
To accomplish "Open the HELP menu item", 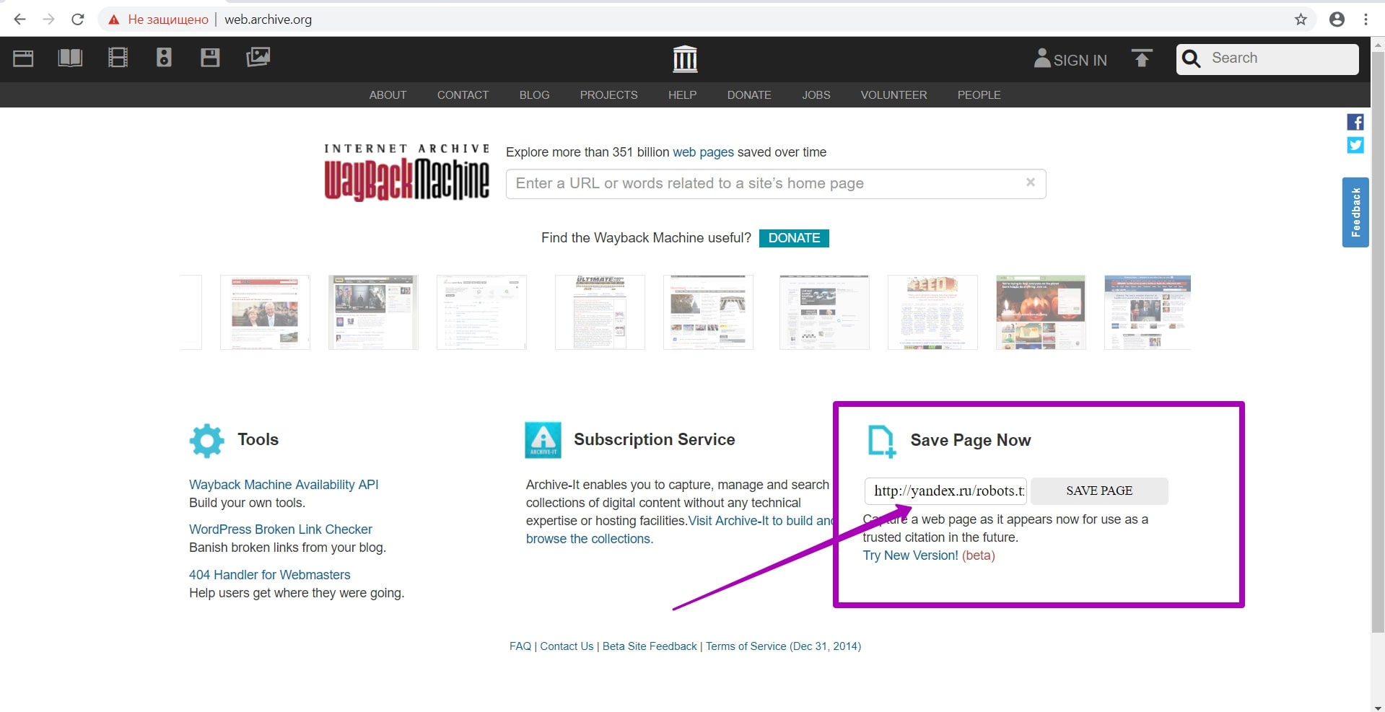I will tap(682, 95).
